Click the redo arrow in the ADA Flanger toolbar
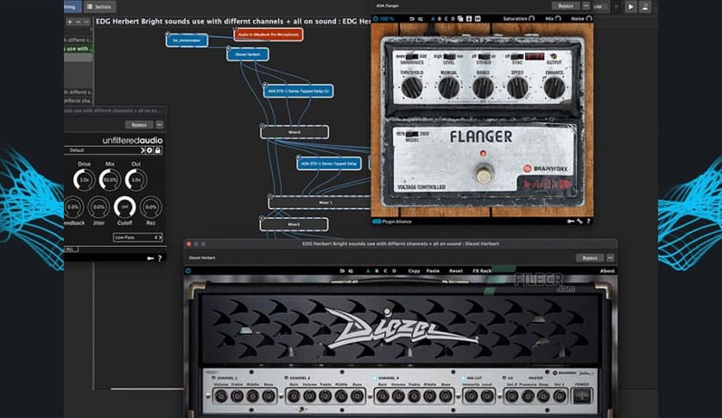Viewport: 722px width, 418px height. click(421, 19)
